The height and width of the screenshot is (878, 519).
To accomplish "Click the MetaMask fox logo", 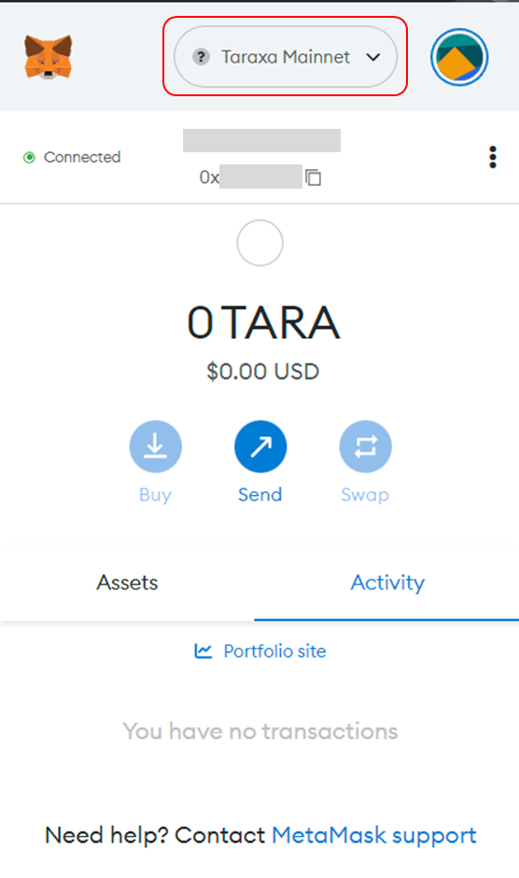I will [49, 57].
